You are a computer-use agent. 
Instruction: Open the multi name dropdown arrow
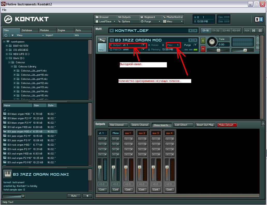click(111, 31)
